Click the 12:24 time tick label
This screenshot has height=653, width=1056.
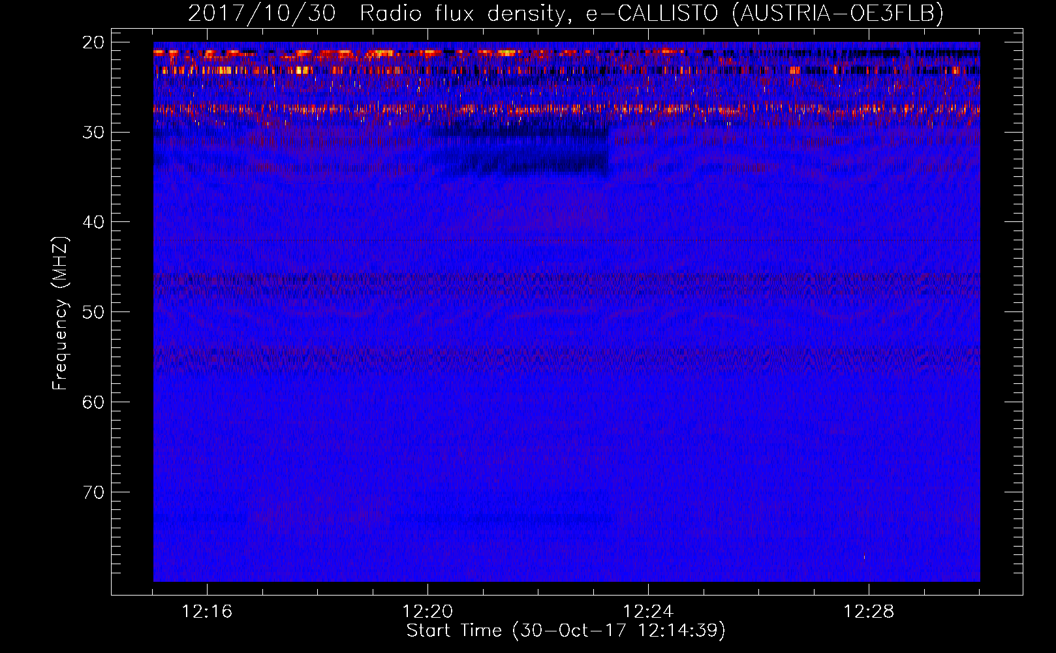[x=648, y=612]
